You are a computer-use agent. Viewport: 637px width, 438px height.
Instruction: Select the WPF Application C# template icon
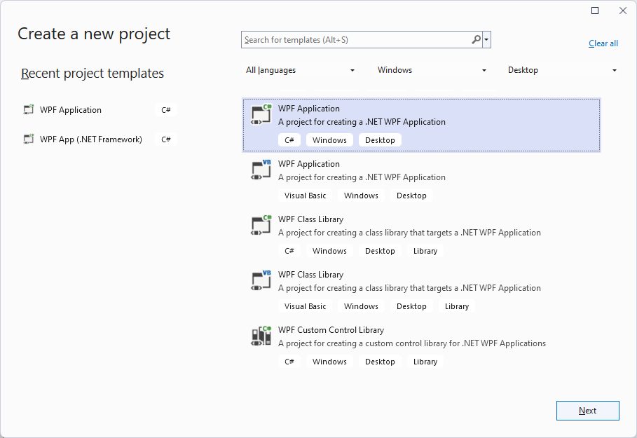(x=260, y=113)
